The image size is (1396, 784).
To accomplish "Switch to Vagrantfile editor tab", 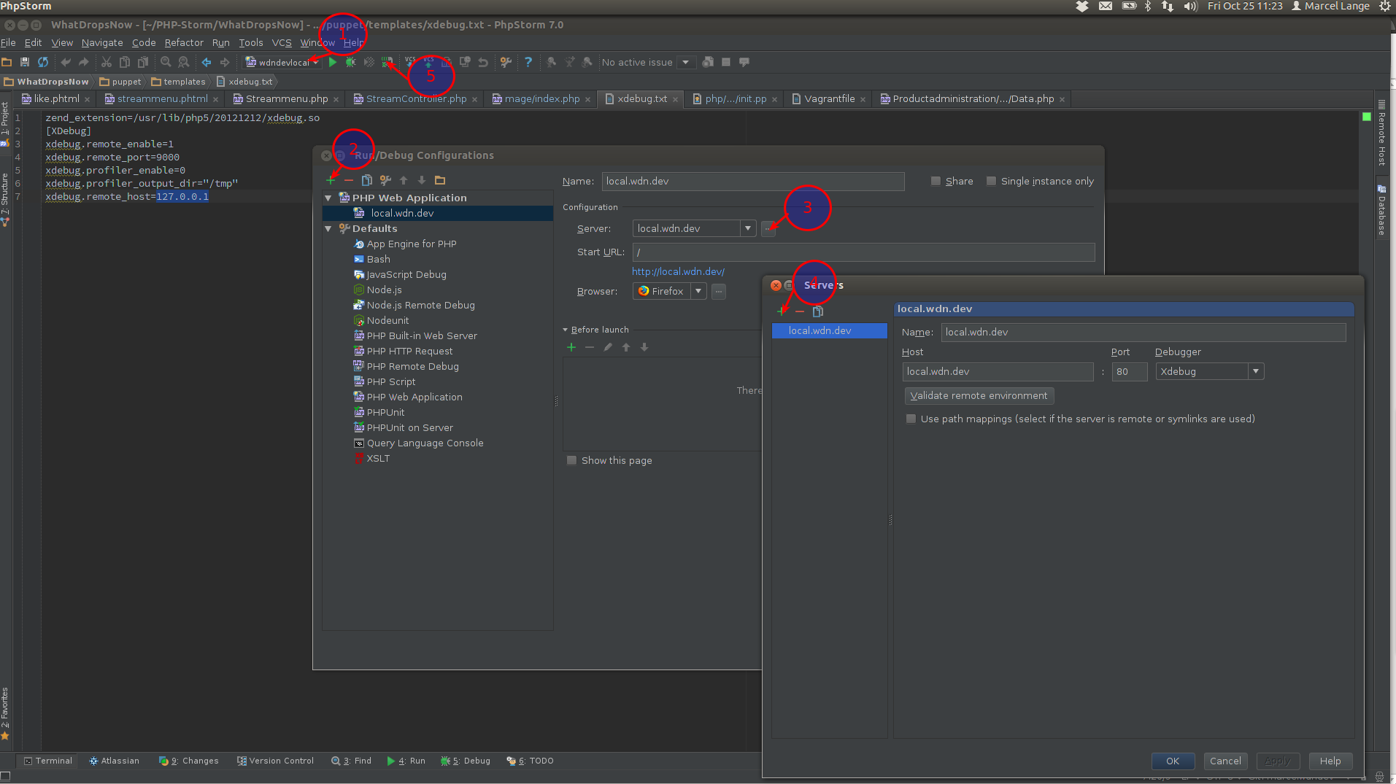I will coord(829,98).
